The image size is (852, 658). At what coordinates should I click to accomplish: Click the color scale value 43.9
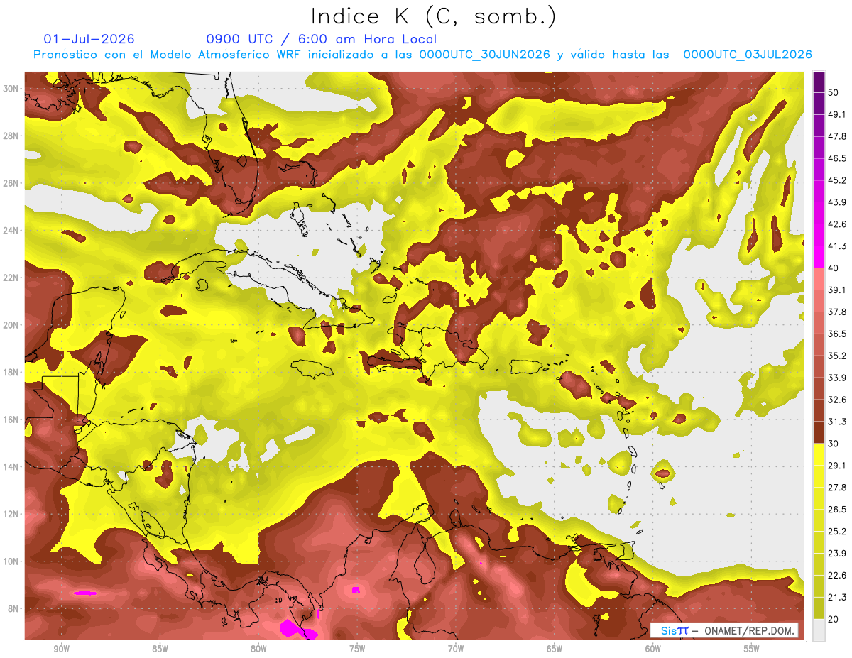click(837, 202)
